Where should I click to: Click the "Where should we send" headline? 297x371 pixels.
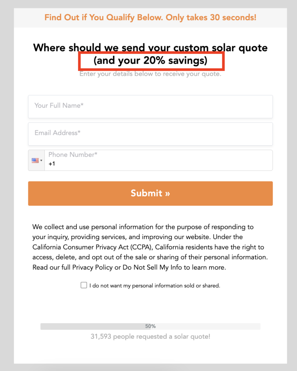click(x=150, y=47)
